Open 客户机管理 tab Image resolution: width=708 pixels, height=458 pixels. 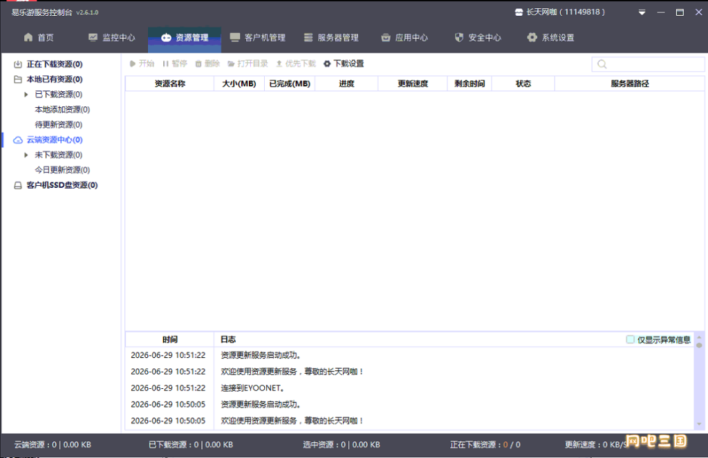(258, 37)
